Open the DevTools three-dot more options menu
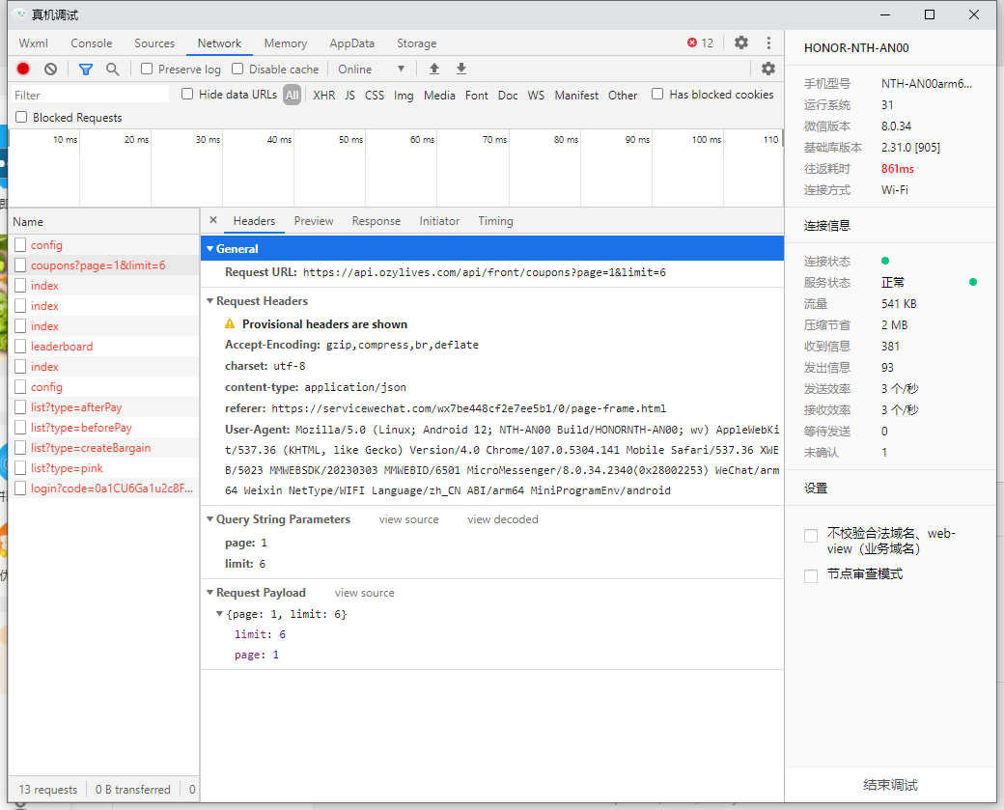 click(768, 42)
